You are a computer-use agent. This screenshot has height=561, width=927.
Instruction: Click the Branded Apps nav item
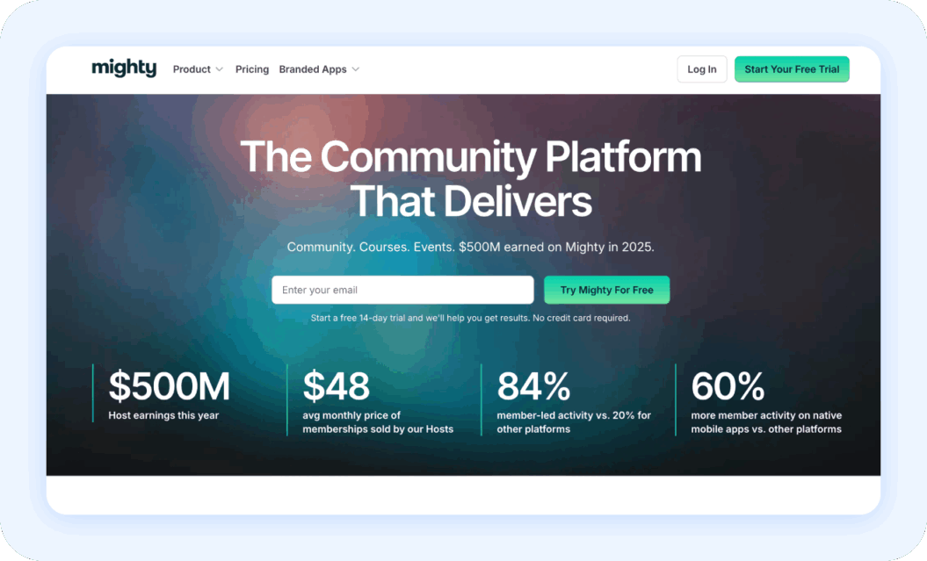tap(312, 68)
